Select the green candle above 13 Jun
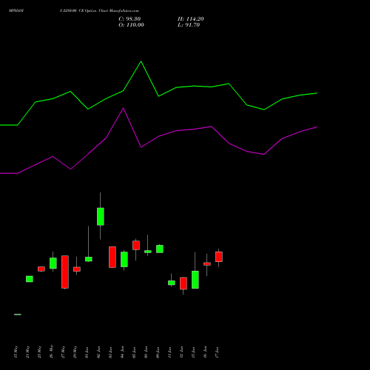The height and width of the screenshot is (370, 370). tap(195, 280)
